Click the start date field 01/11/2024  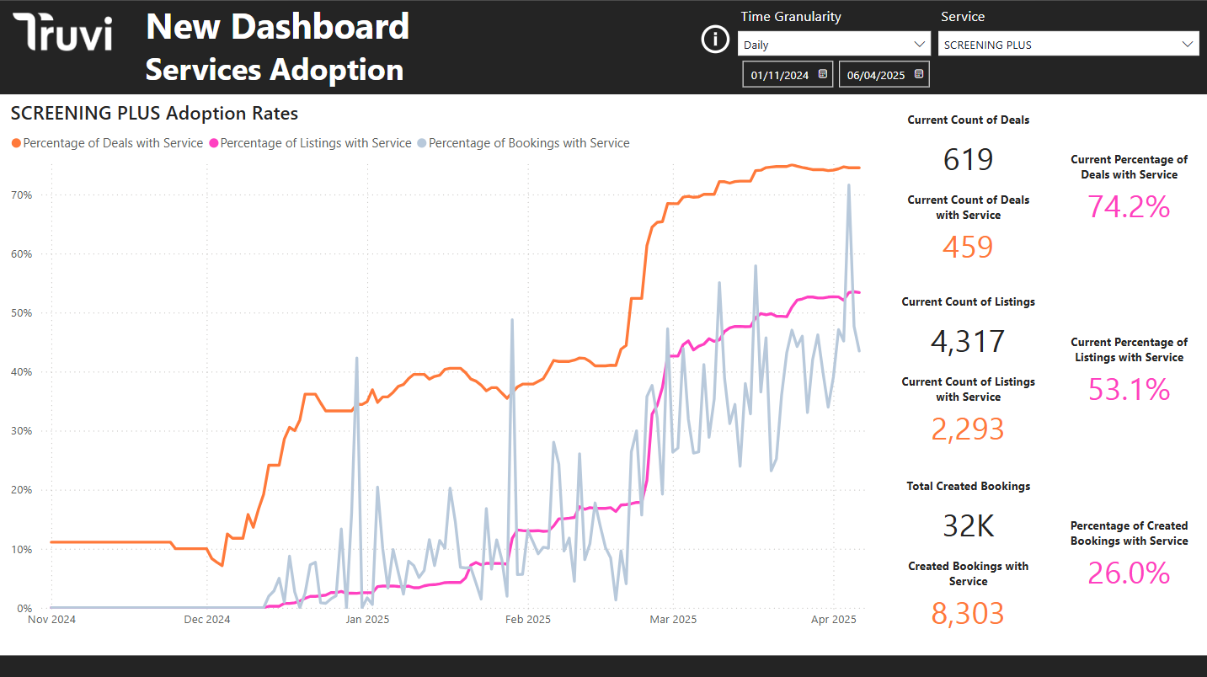[779, 75]
